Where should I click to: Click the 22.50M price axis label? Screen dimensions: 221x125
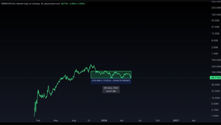(x=216, y=91)
